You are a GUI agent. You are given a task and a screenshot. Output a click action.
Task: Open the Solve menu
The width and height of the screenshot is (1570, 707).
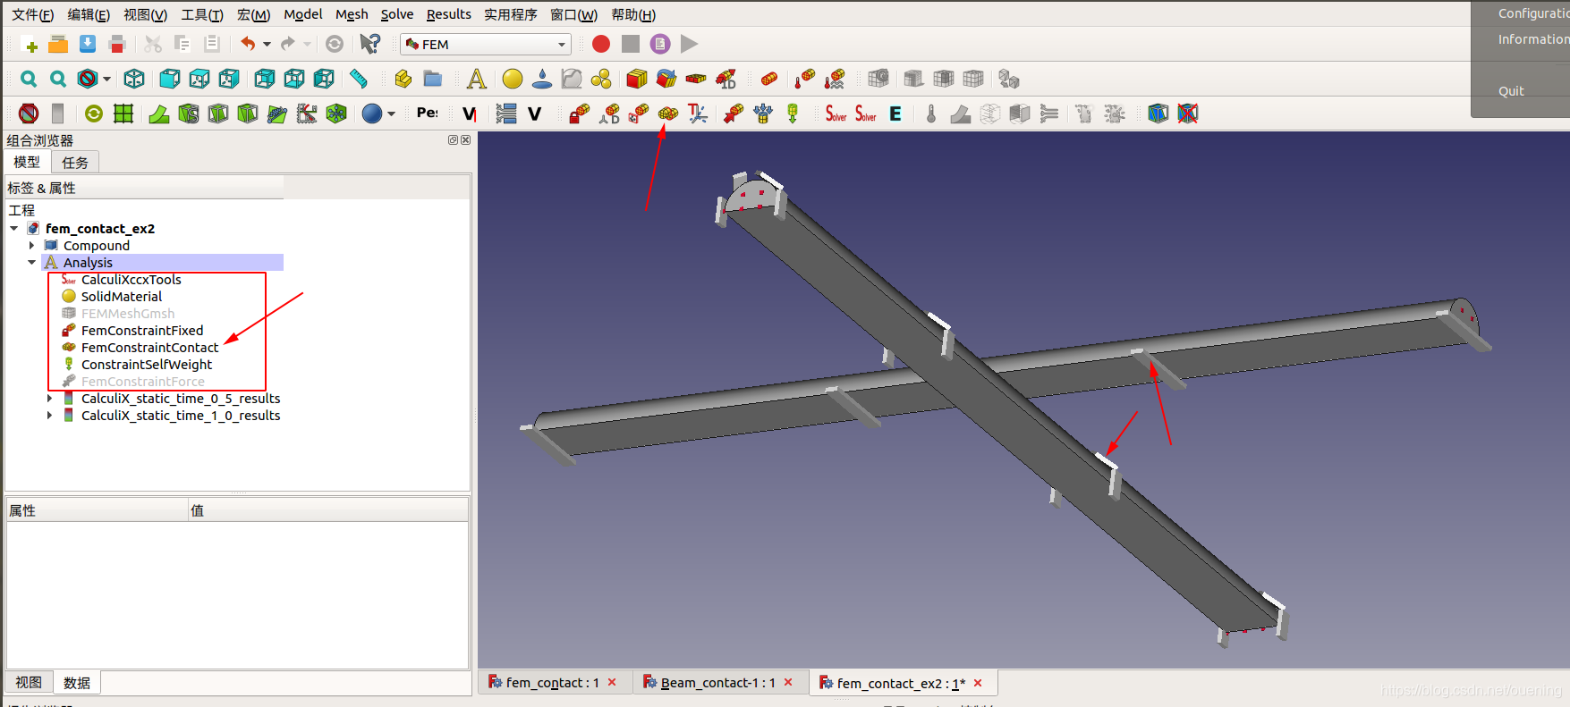[397, 14]
